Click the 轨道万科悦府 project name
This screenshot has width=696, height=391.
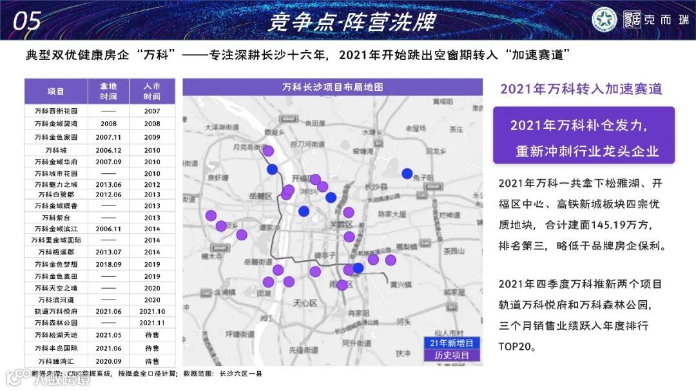pos(56,311)
